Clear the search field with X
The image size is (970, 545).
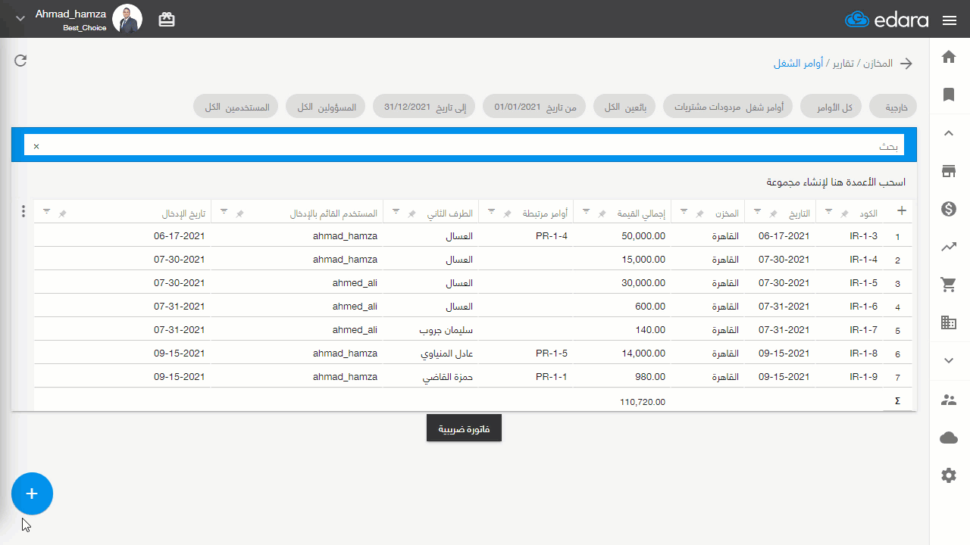pos(36,146)
